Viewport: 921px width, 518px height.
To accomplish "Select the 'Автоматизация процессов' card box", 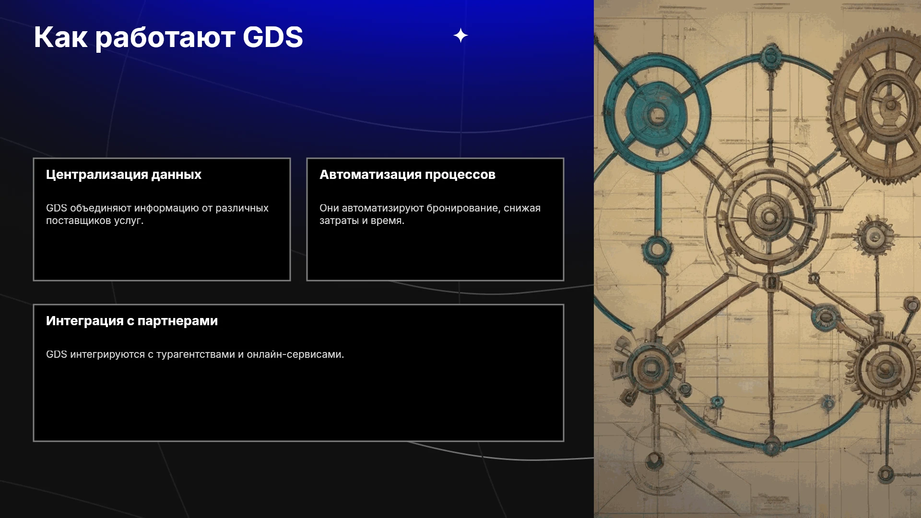I will pyautogui.click(x=435, y=219).
